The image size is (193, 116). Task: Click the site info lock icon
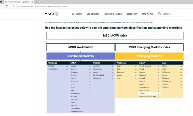click(14, 6)
